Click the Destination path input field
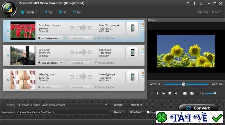This screenshot has height=125, width=225. tap(62, 112)
